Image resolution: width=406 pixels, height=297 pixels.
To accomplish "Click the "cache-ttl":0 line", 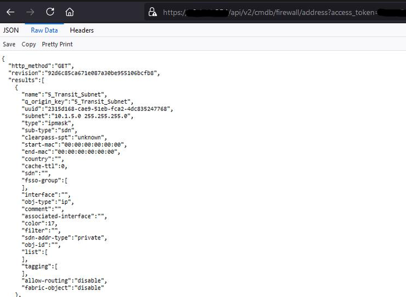I will 44,166.
